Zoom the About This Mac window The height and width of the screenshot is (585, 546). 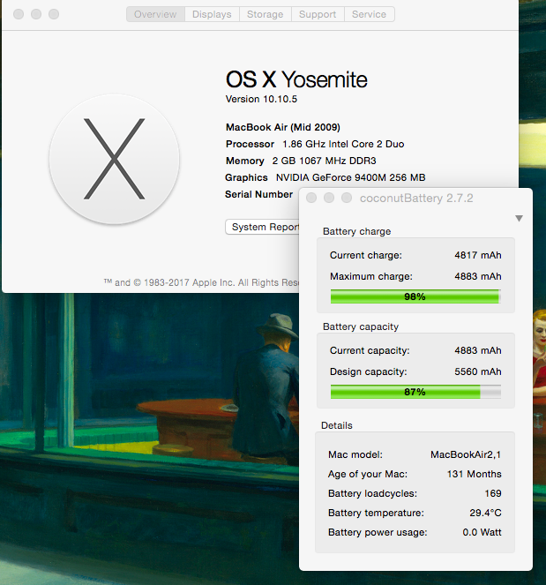point(54,14)
